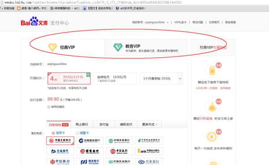The height and width of the screenshot is (165, 269).
Task: Choose the 中国工商银行 (ICBC) bank option
Action: click(60, 141)
